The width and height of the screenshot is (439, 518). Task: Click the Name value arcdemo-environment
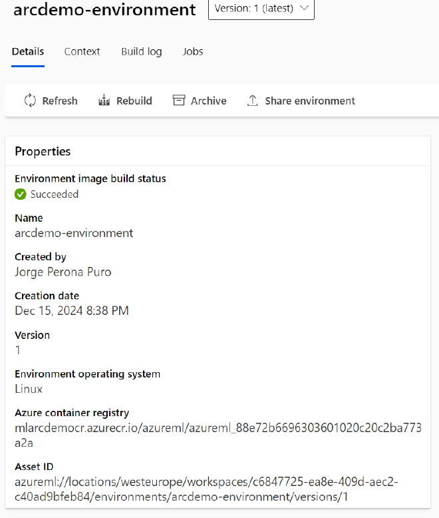tap(74, 233)
